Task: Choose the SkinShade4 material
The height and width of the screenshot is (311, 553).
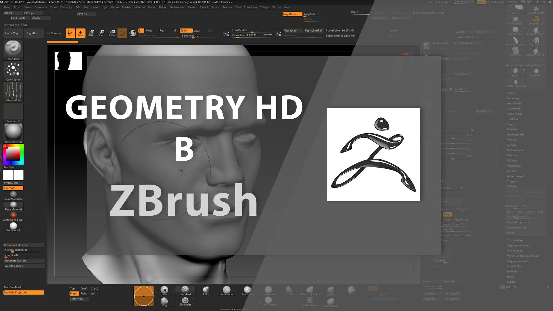Action: [13, 227]
